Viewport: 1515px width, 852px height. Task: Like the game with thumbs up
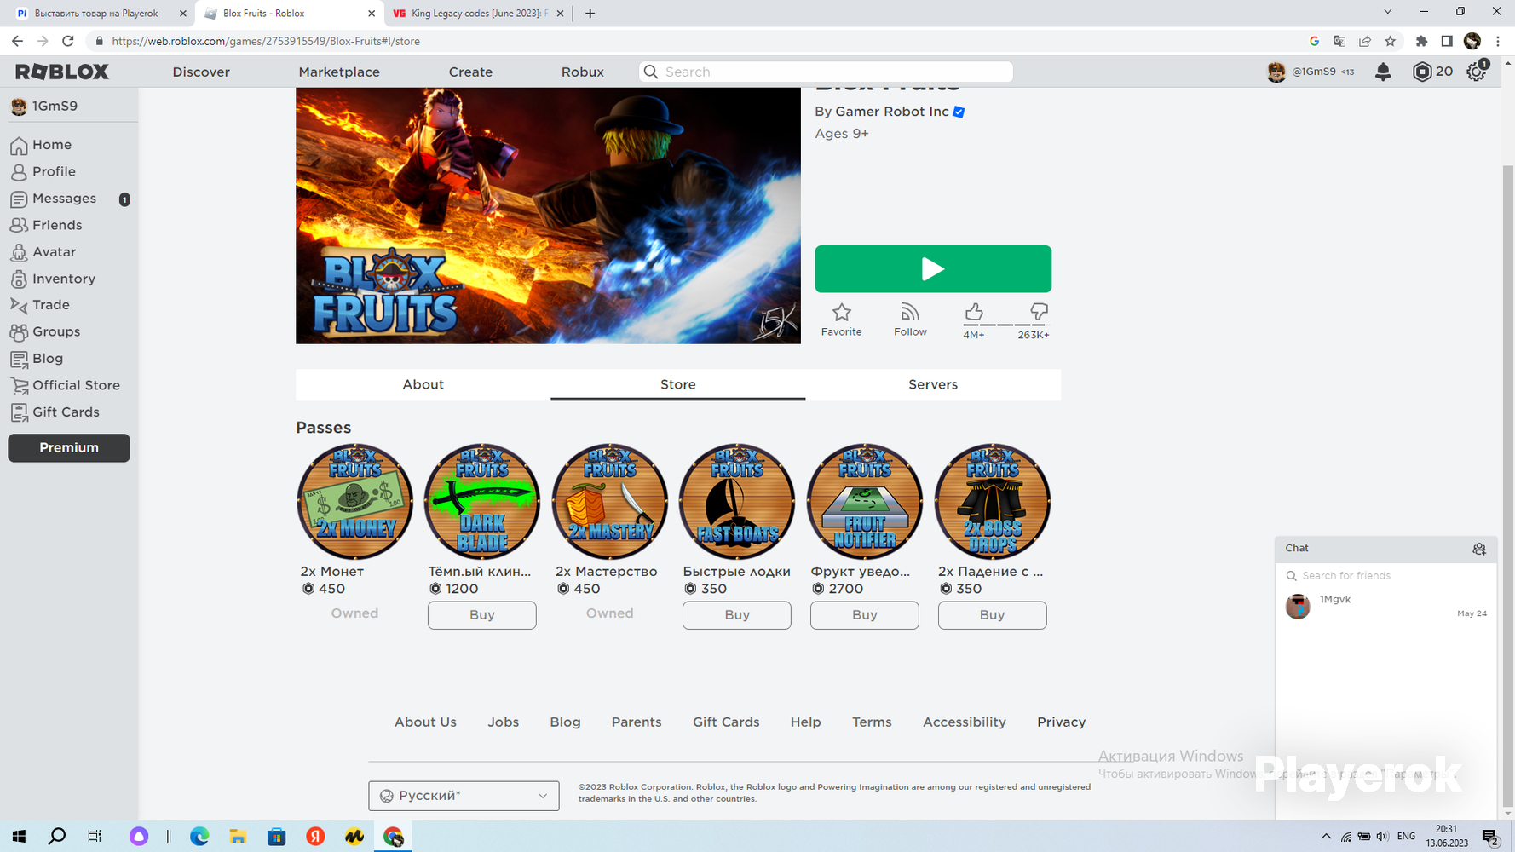point(974,312)
